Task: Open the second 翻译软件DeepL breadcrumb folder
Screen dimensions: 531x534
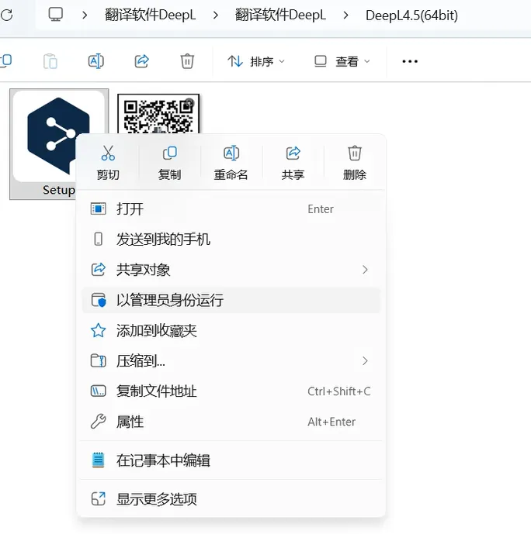Action: coord(280,15)
